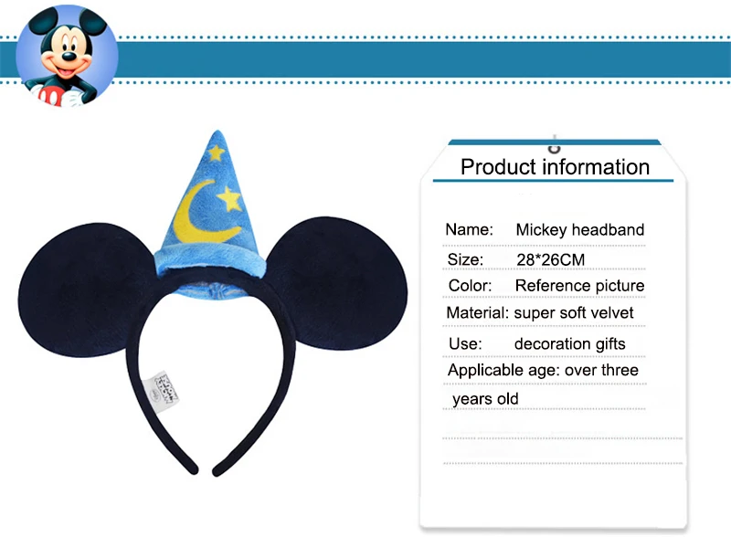Click the light blue hat brim
The width and height of the screenshot is (731, 537).
210,262
